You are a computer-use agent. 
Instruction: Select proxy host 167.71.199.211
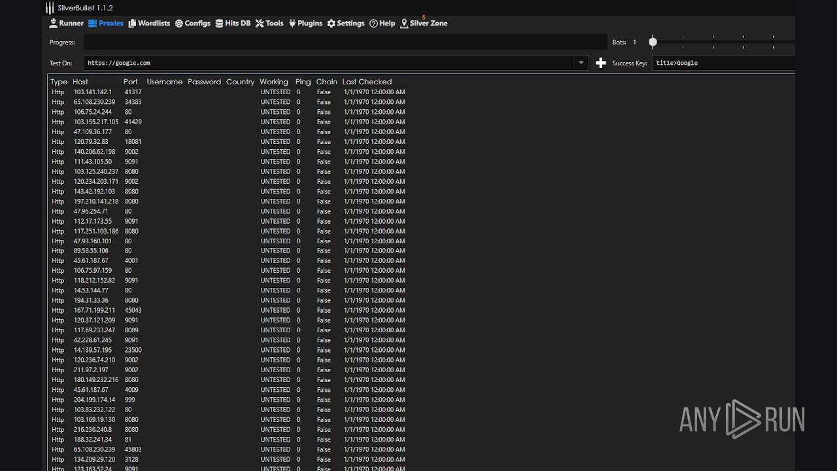pyautogui.click(x=94, y=310)
